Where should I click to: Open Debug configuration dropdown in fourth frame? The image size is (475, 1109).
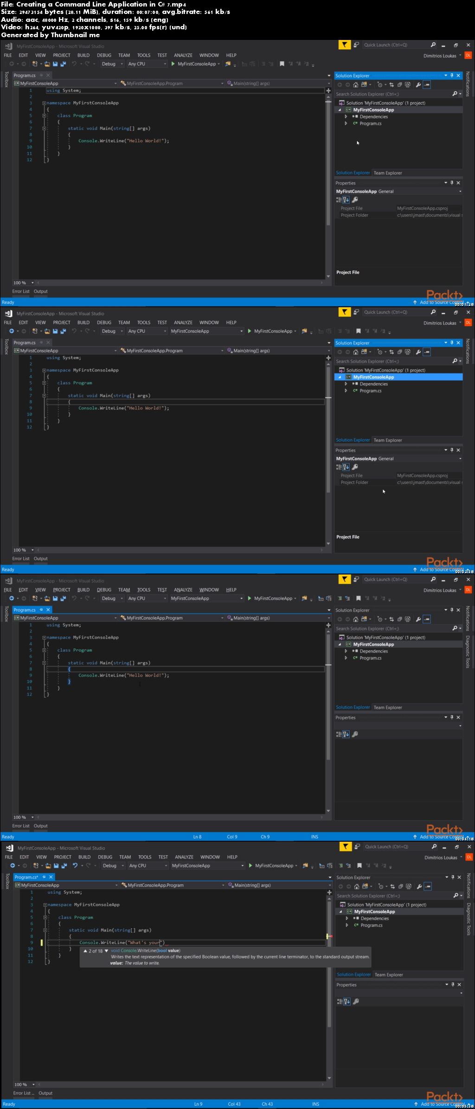pos(113,865)
